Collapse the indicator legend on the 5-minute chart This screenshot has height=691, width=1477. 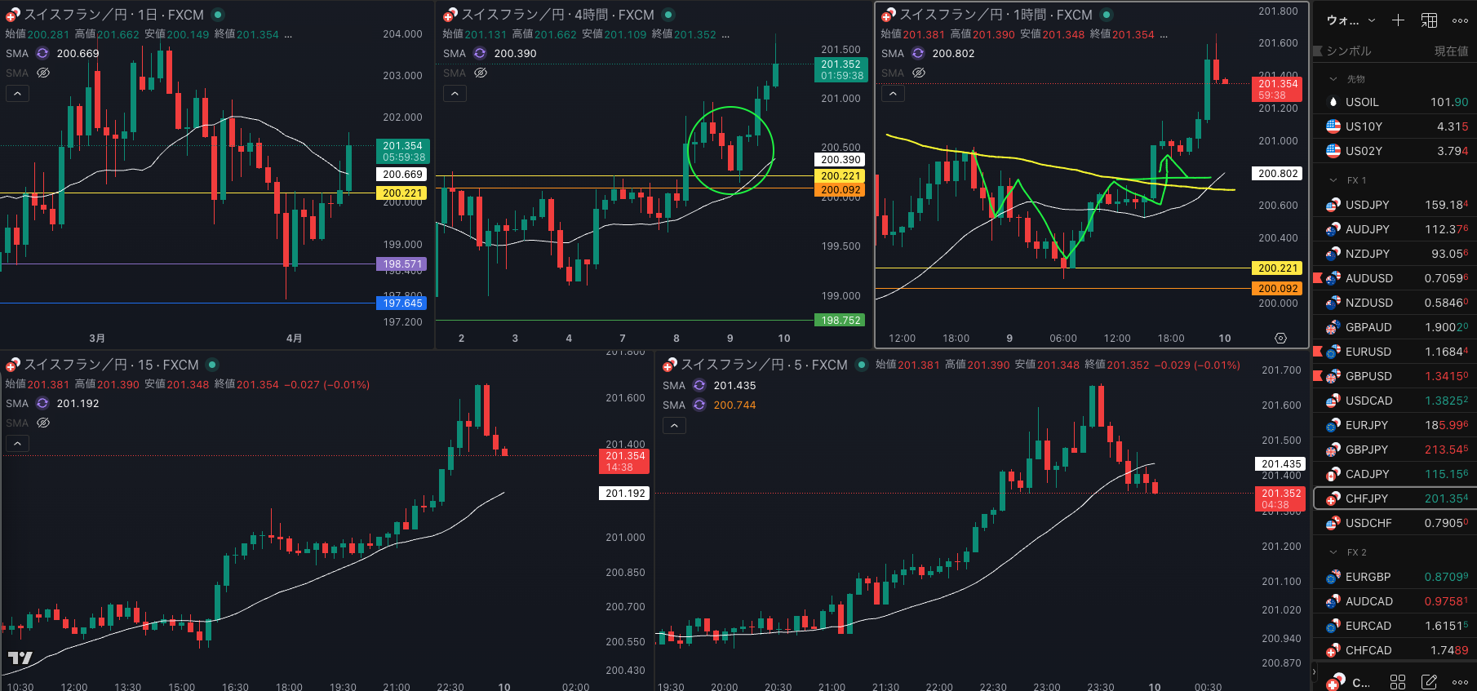point(674,425)
